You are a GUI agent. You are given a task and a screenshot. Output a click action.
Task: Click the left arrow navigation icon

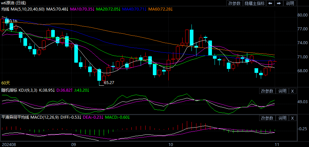[270, 3]
